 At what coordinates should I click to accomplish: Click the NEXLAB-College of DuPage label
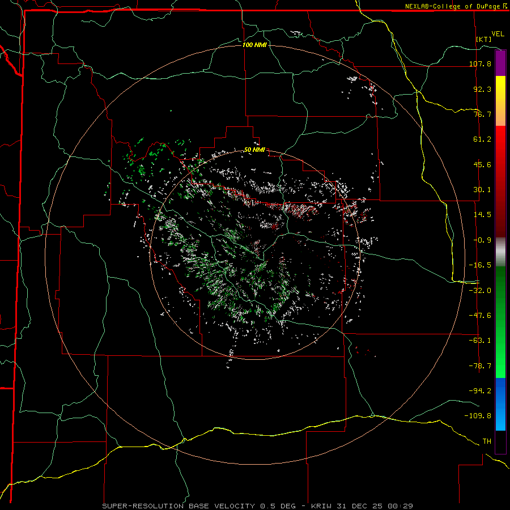[x=453, y=6]
